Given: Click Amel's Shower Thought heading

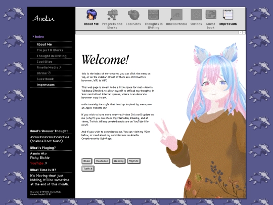Looking at the screenshot, I should click(49, 131).
